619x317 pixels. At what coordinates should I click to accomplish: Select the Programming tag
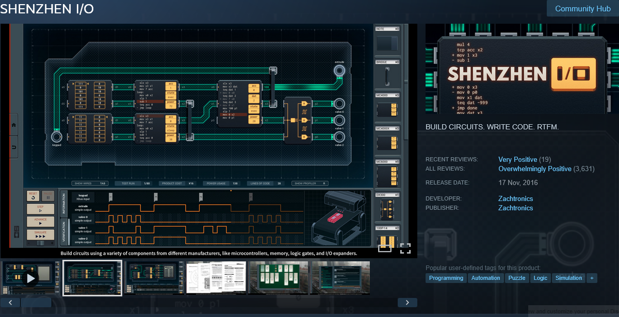tap(446, 278)
